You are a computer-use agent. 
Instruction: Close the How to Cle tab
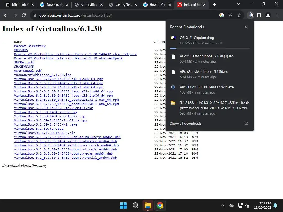point(170,5)
